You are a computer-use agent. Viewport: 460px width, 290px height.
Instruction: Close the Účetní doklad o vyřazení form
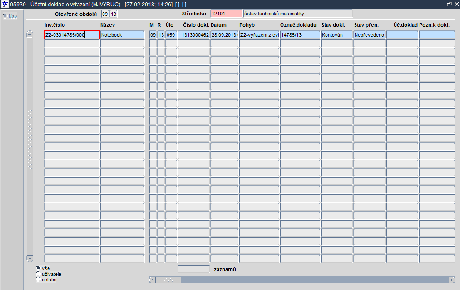[456, 4]
